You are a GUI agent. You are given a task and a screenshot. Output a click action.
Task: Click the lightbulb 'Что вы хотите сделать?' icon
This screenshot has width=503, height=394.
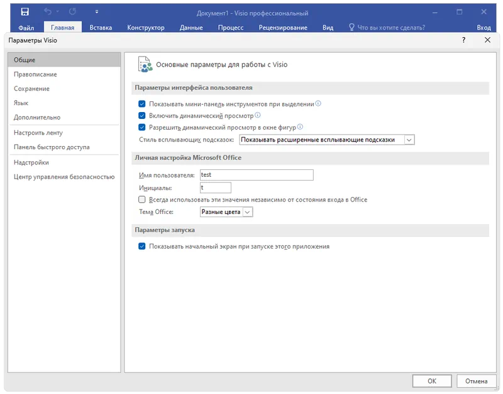point(352,27)
